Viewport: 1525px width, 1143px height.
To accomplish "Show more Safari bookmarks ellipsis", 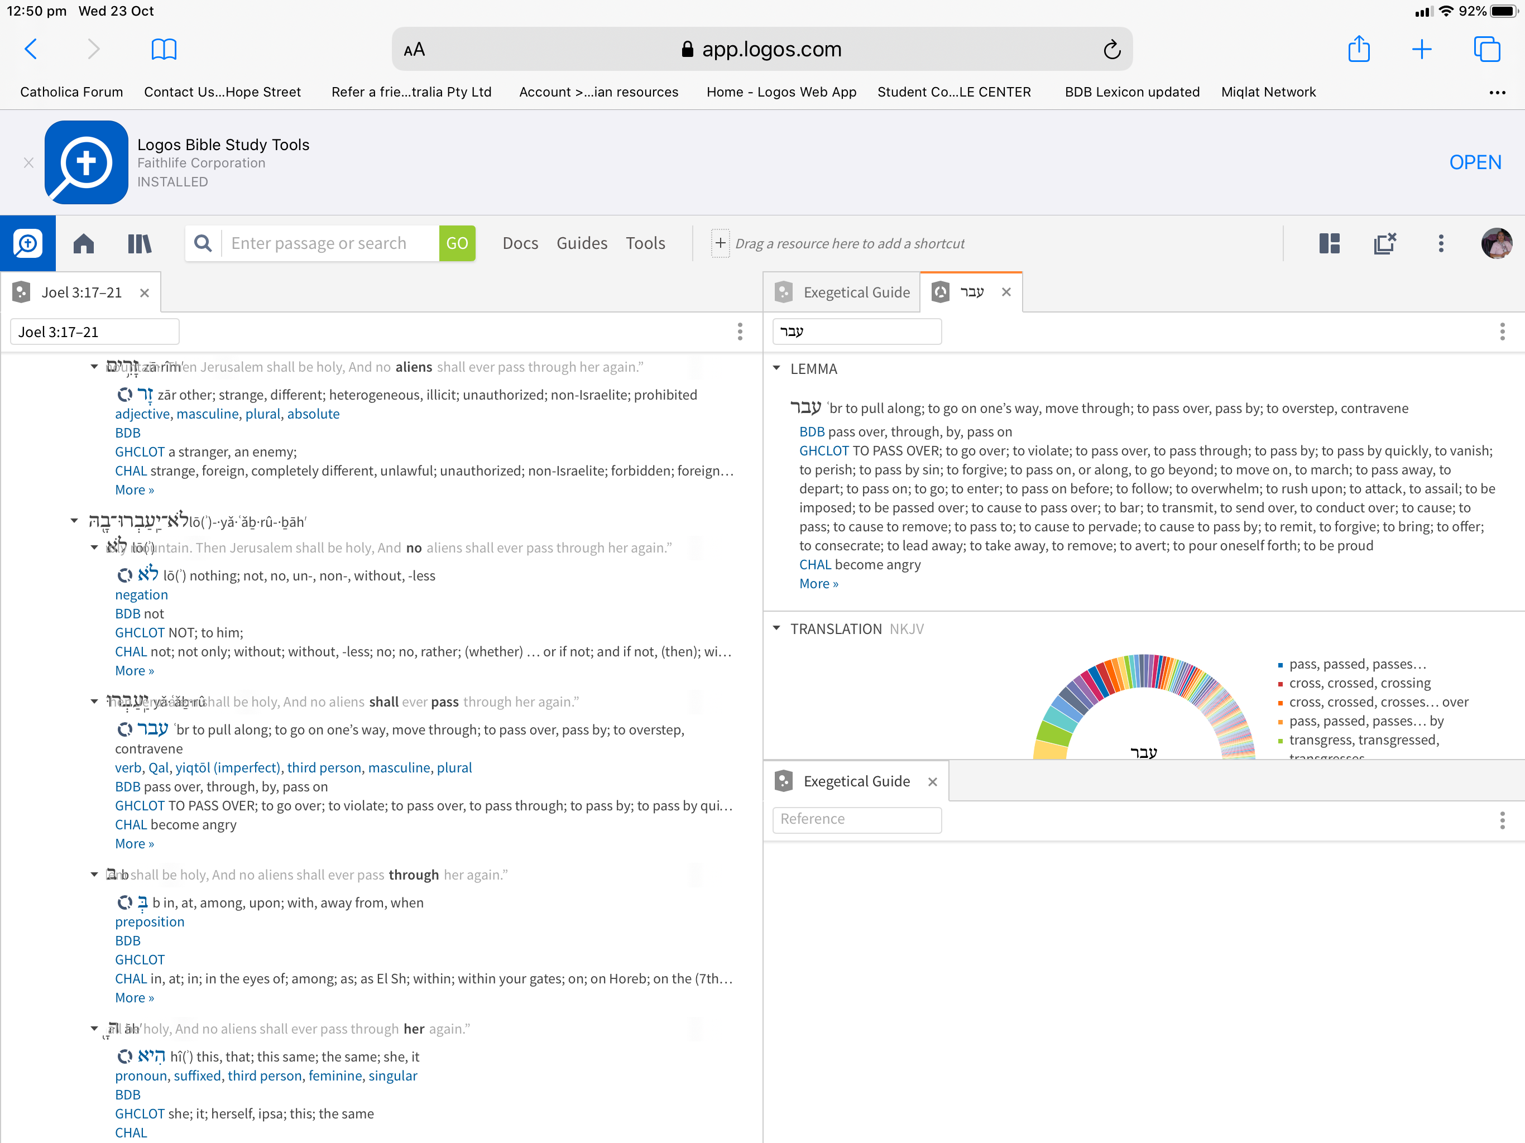I will point(1497,93).
